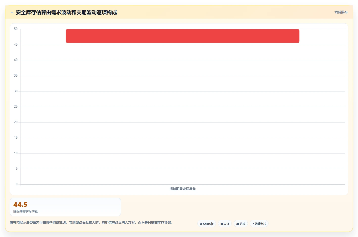Click the 44.5 value in data card

(20, 204)
